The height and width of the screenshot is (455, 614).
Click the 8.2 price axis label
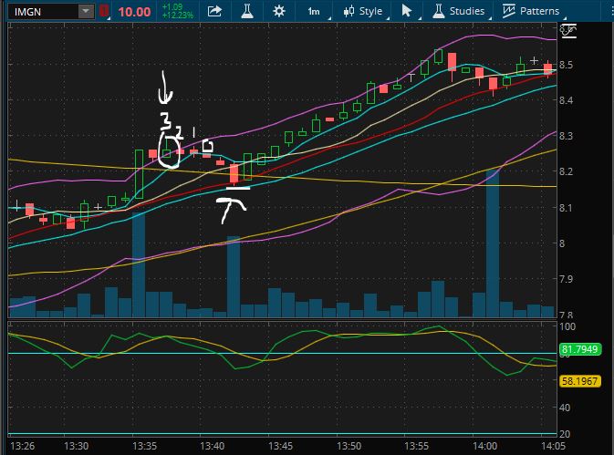point(566,171)
